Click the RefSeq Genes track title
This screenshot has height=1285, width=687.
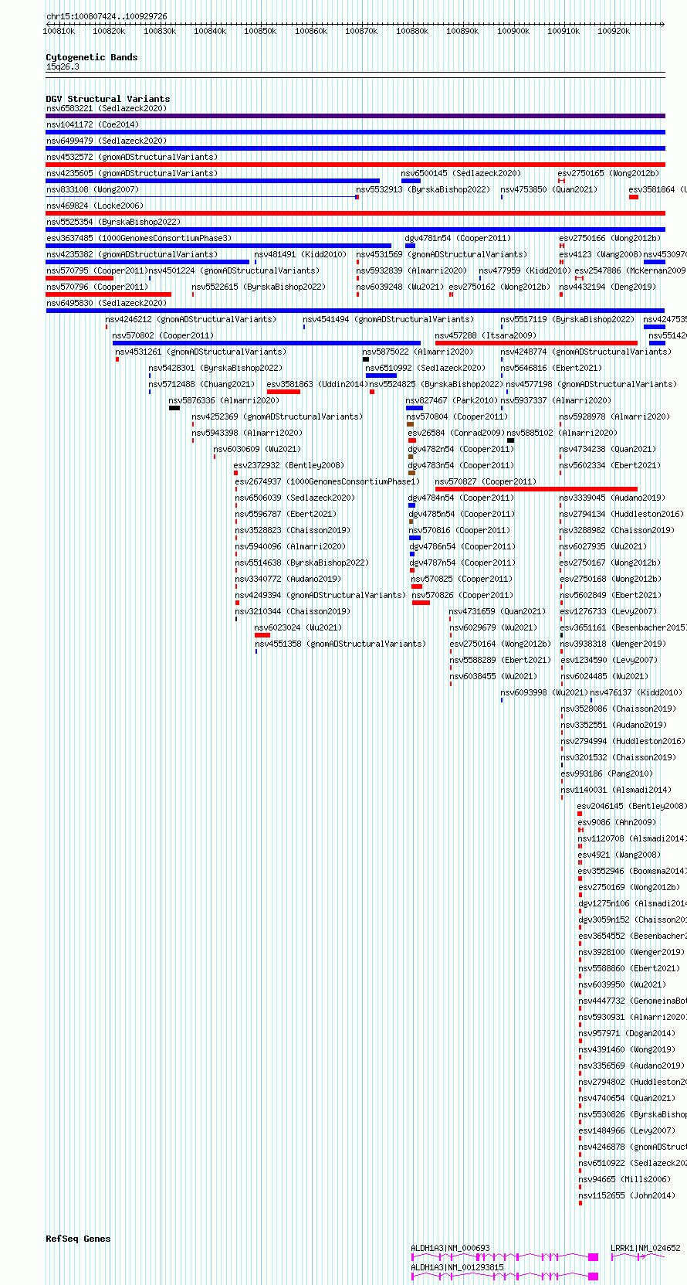click(x=78, y=1239)
